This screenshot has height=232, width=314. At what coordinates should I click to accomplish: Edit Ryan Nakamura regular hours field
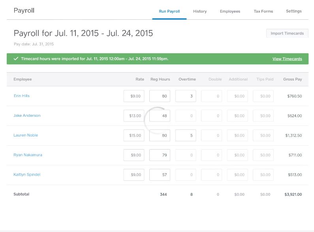pos(160,155)
